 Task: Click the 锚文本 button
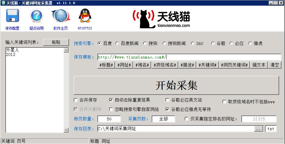pos(259,65)
